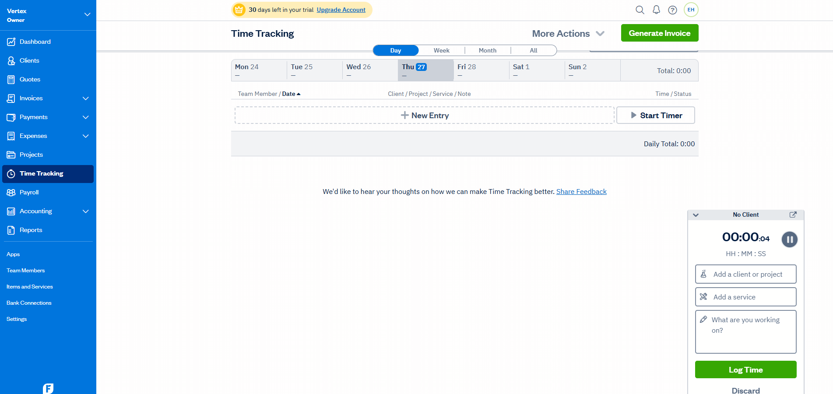
Task: Click the What are you working on field
Action: point(745,331)
